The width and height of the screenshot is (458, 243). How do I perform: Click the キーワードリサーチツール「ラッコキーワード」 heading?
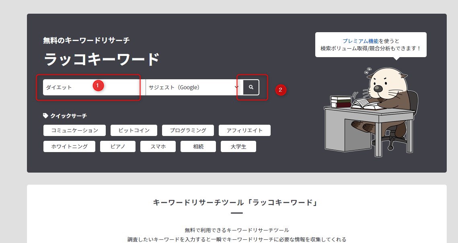pos(236,202)
